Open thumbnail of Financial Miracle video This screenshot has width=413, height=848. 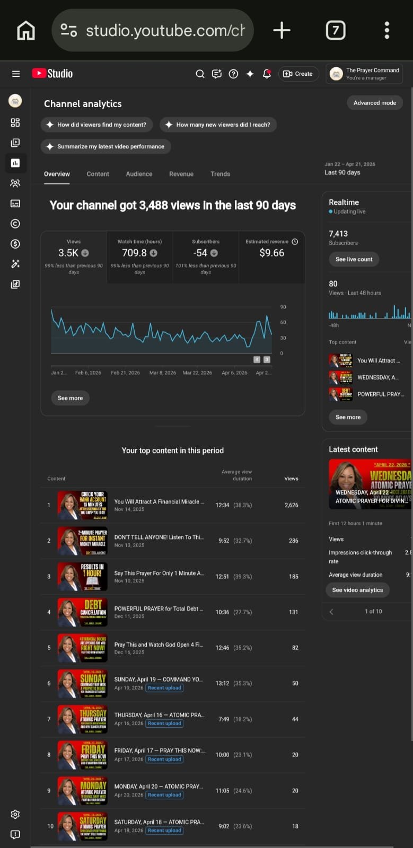(x=82, y=505)
